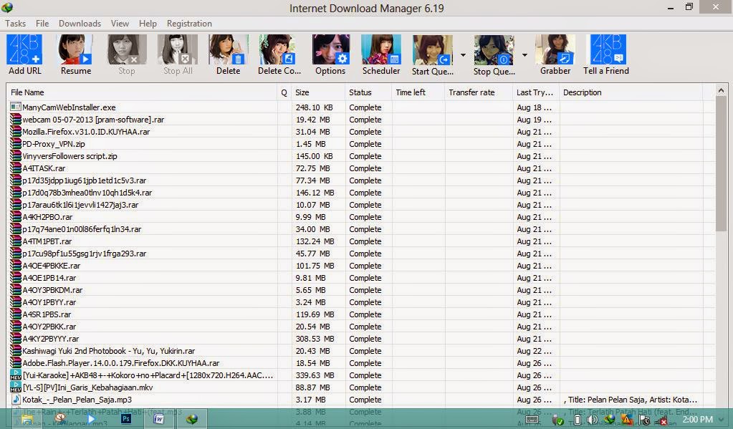733x429 pixels.
Task: Click the Delete Completed icon
Action: [x=279, y=50]
